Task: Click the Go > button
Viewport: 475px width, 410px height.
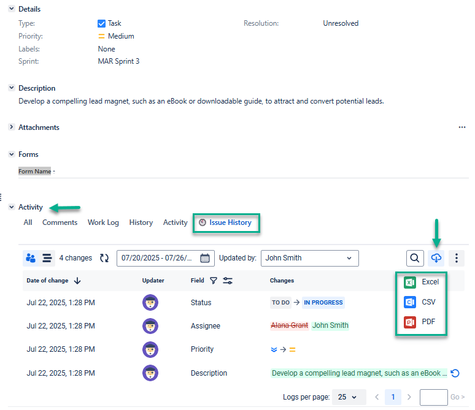Action: 457,397
